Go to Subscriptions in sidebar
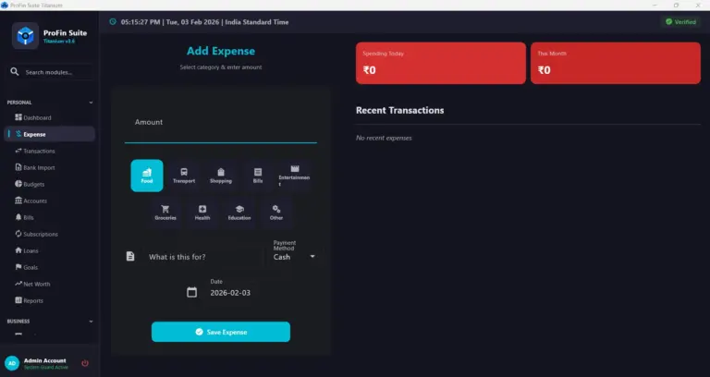 click(x=49, y=234)
